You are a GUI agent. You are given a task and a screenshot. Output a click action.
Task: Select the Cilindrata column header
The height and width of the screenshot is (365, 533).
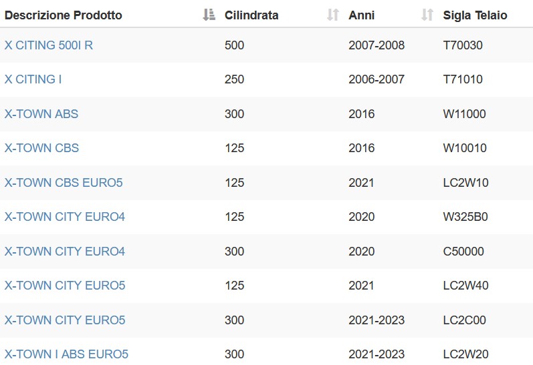[251, 15]
